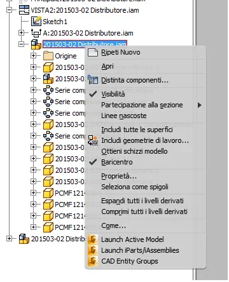This screenshot has height=282, width=229.
Task: Select the PCMF121409:1 row label
Action: click(78, 227)
